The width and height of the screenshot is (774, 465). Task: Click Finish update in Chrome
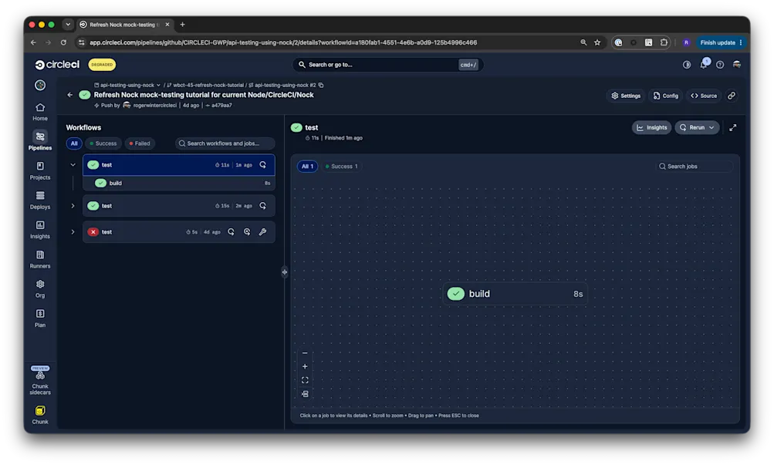point(720,42)
